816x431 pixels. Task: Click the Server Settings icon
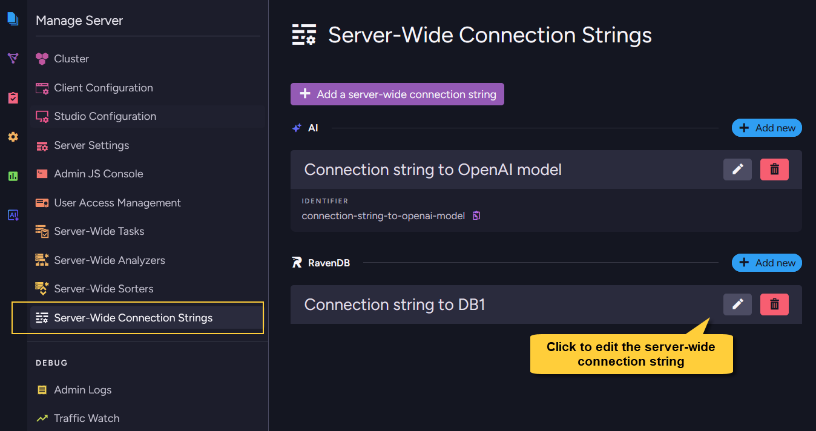[x=42, y=145]
